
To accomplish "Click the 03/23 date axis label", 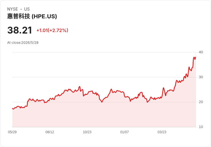I will pos(162,132).
